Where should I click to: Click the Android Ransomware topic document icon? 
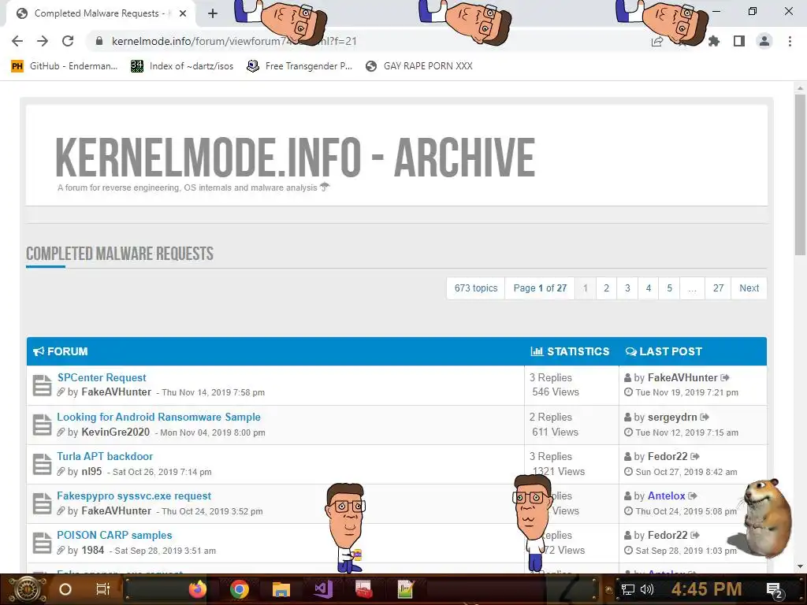[x=43, y=425]
